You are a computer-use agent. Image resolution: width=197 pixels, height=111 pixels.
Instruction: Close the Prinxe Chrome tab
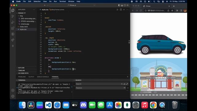point(169,6)
